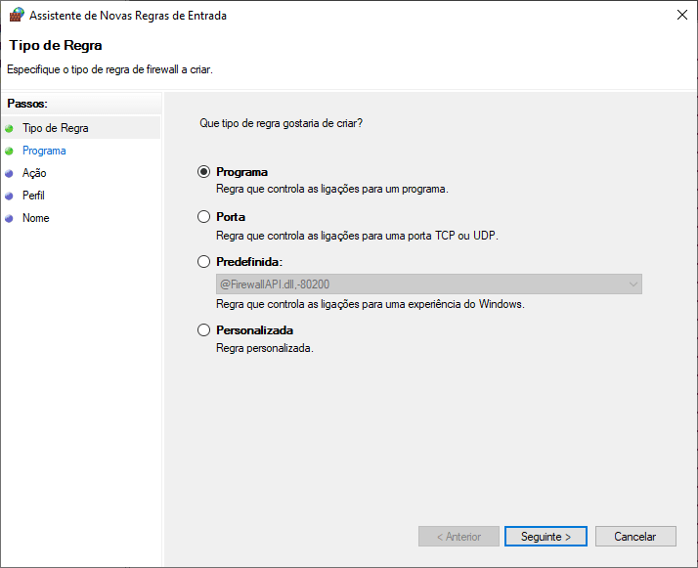Viewport: 698px width, 568px height.
Task: Open the Ação step in Passos list
Action: (x=34, y=173)
